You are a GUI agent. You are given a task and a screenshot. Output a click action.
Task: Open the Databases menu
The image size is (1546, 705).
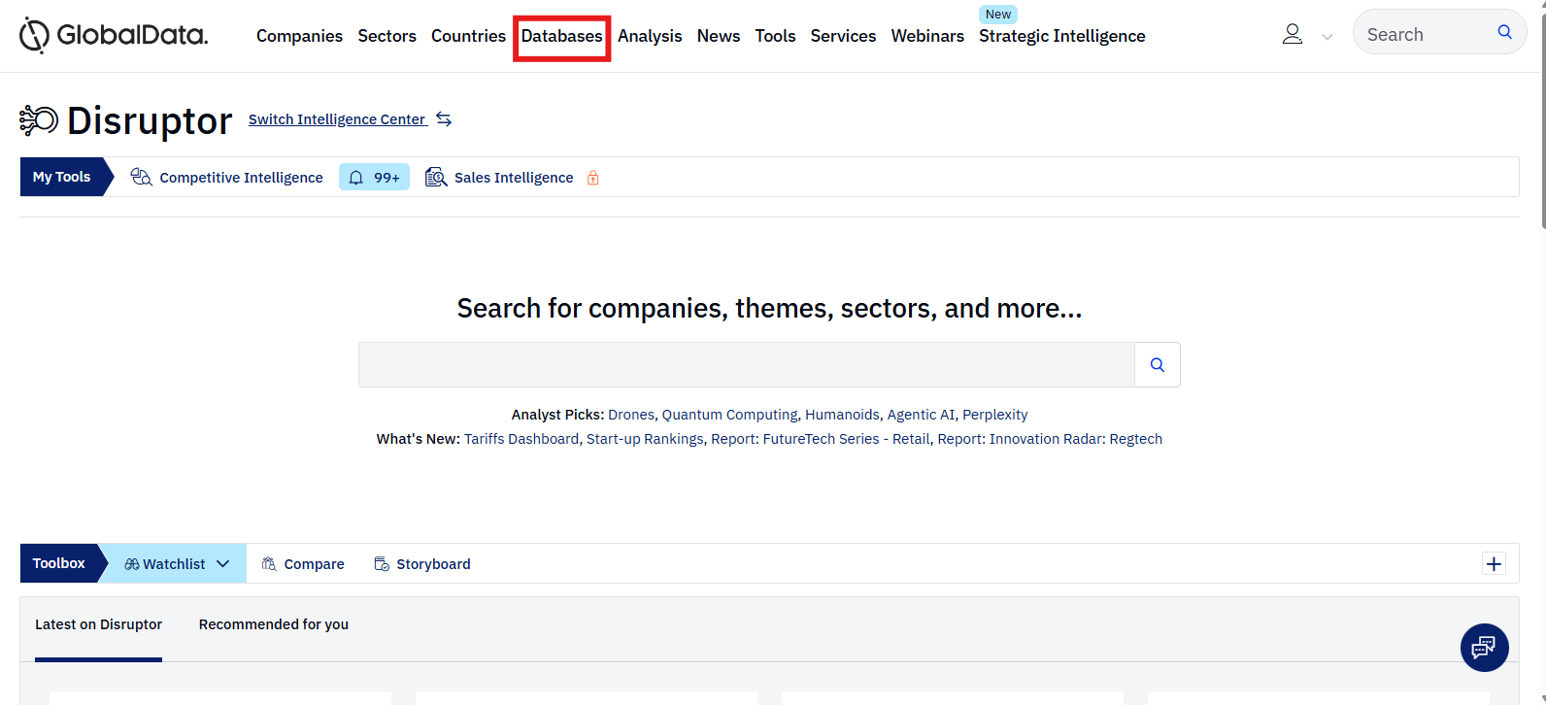point(561,37)
